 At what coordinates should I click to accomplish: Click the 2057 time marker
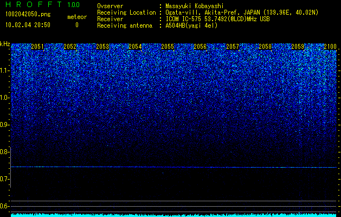[x=233, y=47]
